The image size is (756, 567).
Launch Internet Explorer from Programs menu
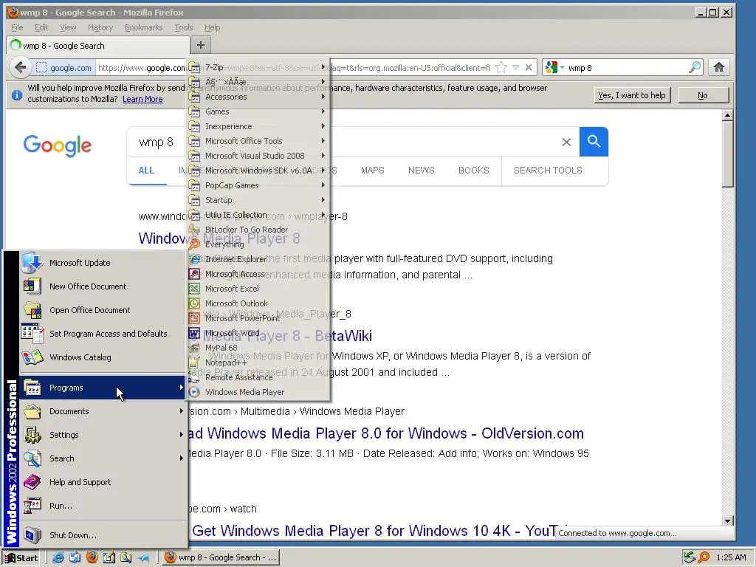[x=258, y=259]
